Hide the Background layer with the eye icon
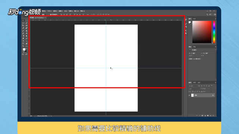Screen dimensions: 239x134 189,95
